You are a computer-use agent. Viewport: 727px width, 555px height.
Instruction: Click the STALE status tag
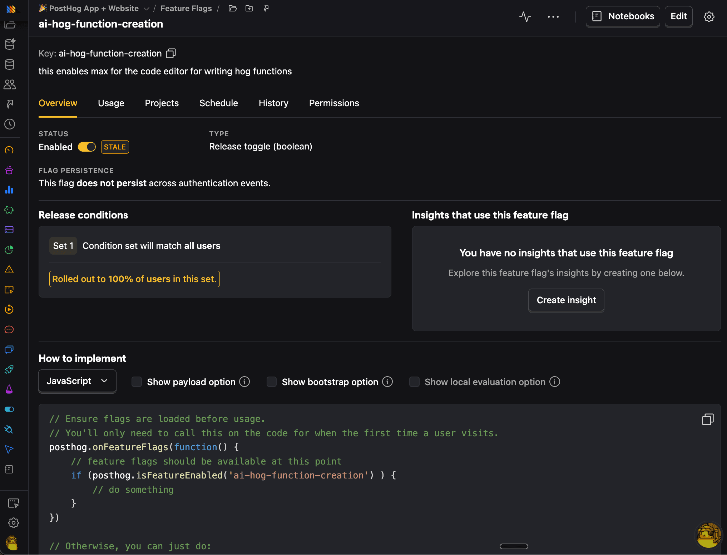(x=115, y=147)
